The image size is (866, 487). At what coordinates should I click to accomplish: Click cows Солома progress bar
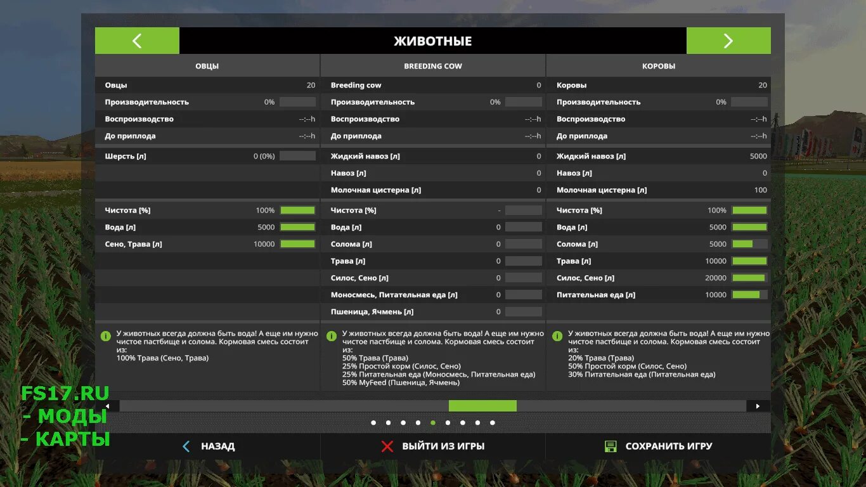[x=749, y=244]
